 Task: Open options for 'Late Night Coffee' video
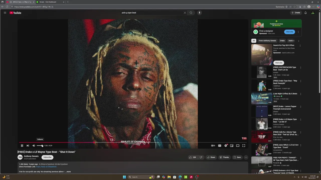pos(301,94)
